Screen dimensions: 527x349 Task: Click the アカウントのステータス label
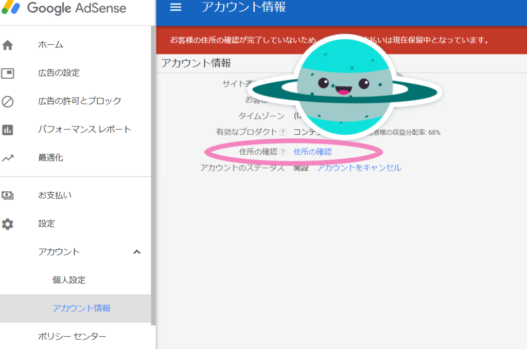pos(242,168)
